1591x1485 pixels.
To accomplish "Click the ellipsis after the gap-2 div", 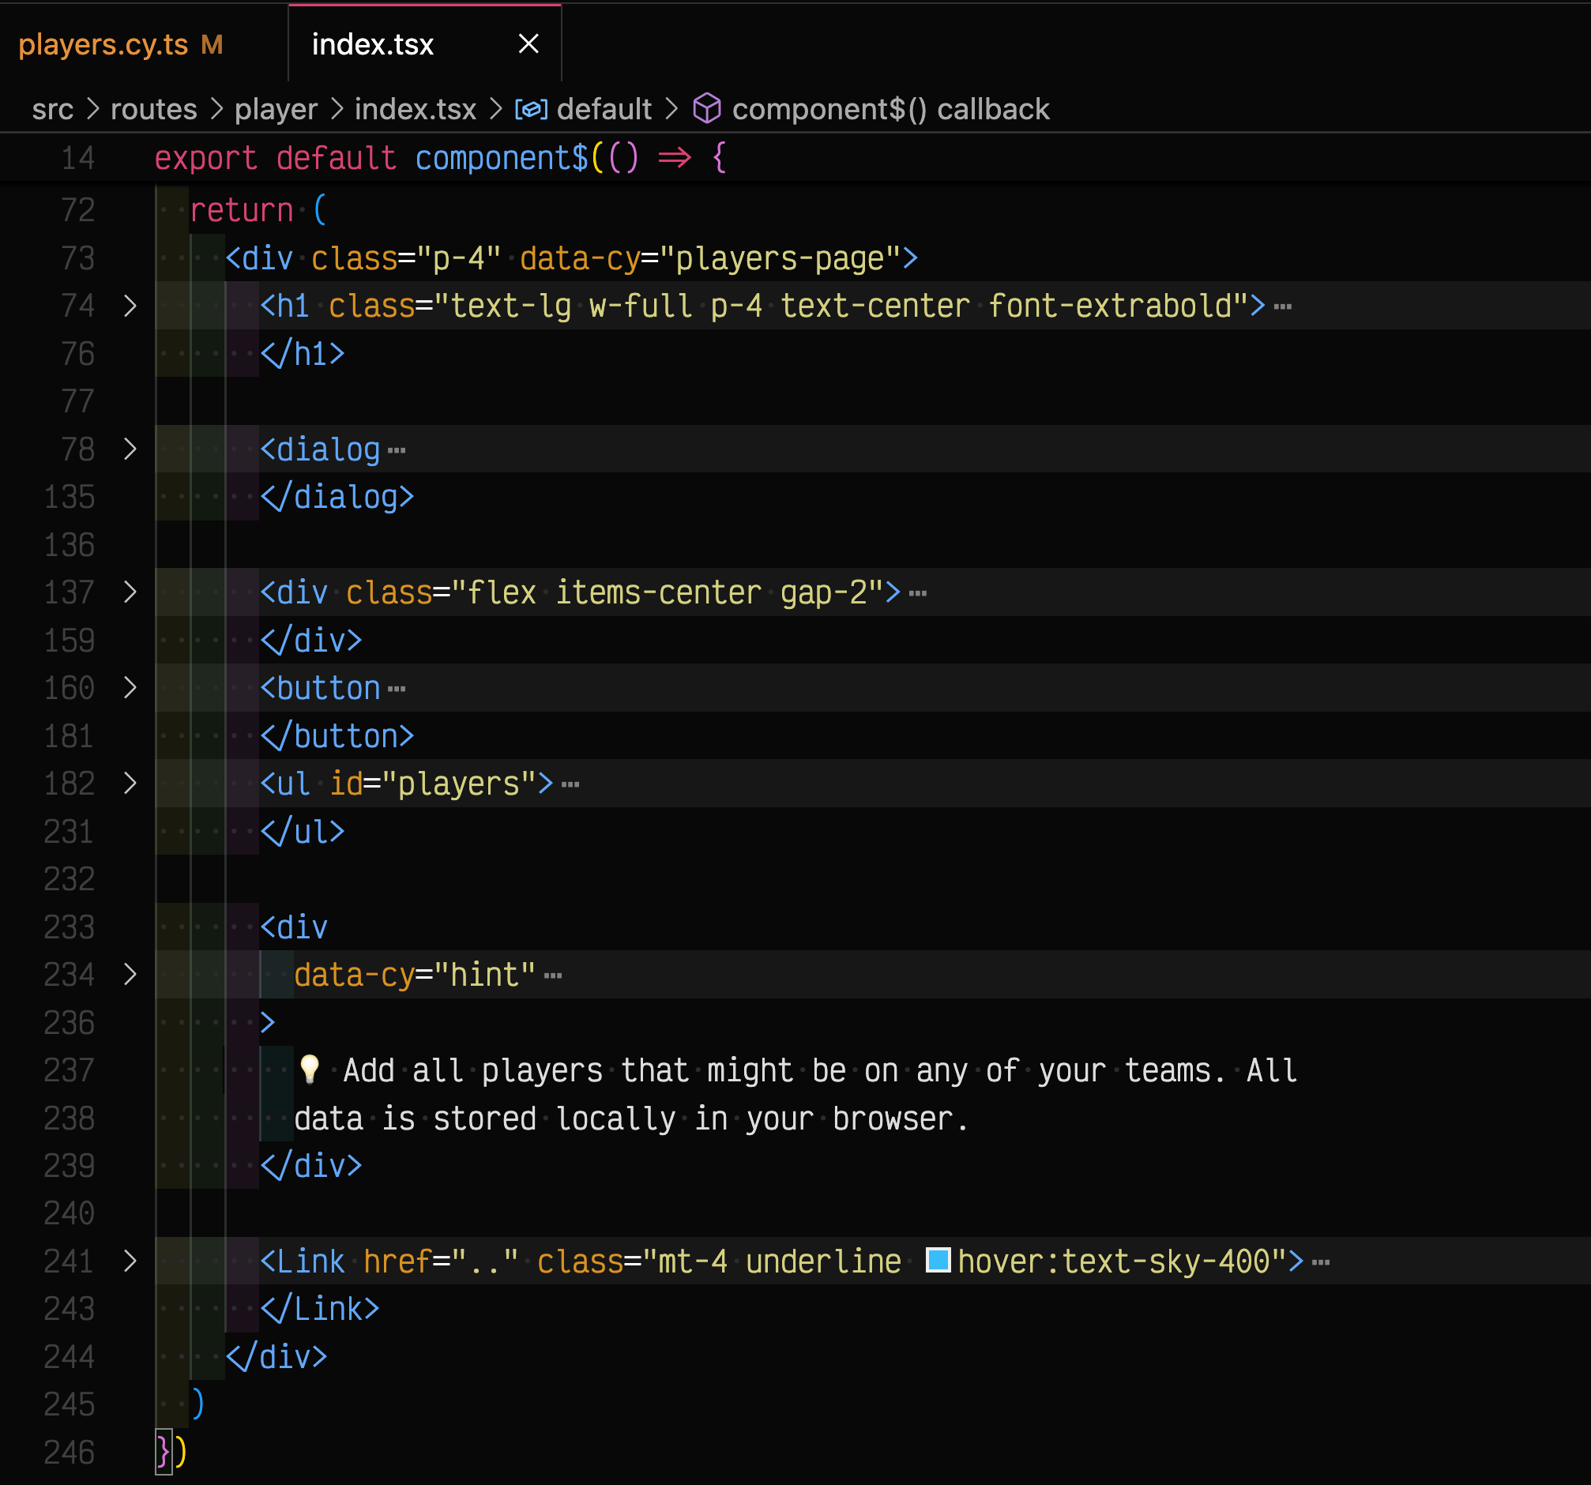I will click(918, 594).
